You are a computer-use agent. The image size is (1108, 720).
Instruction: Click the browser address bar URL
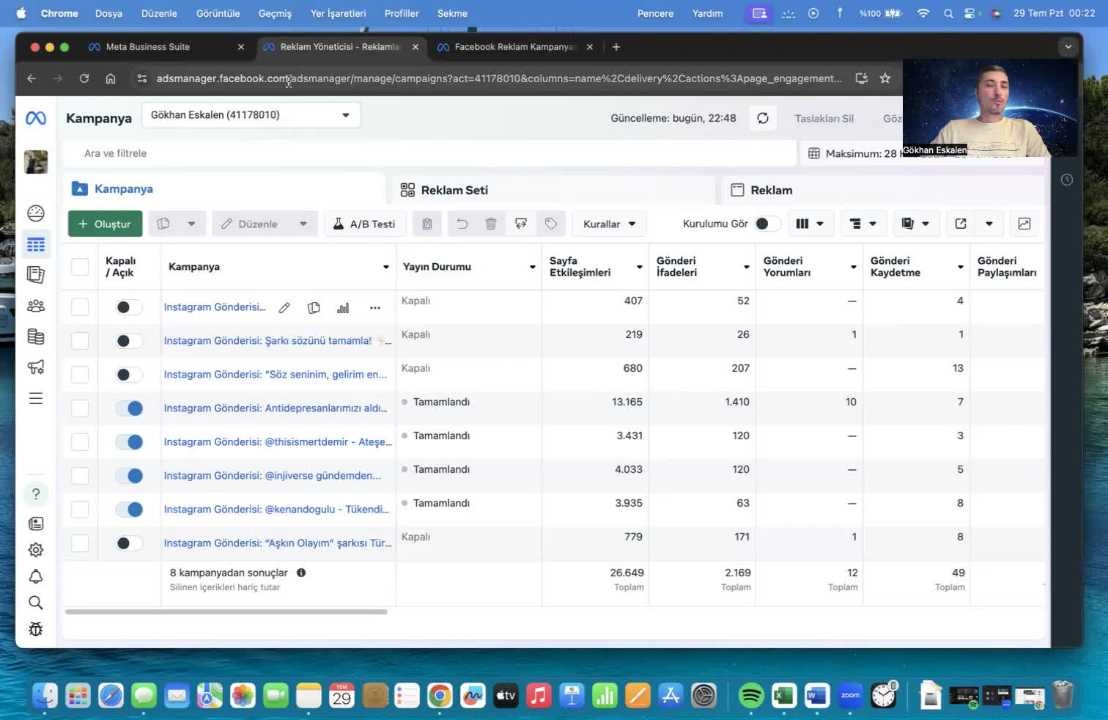(498, 78)
